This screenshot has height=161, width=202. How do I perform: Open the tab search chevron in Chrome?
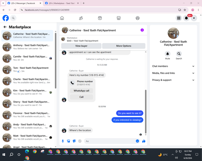[3, 3]
